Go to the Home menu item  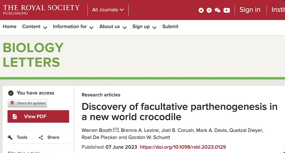coord(9,26)
